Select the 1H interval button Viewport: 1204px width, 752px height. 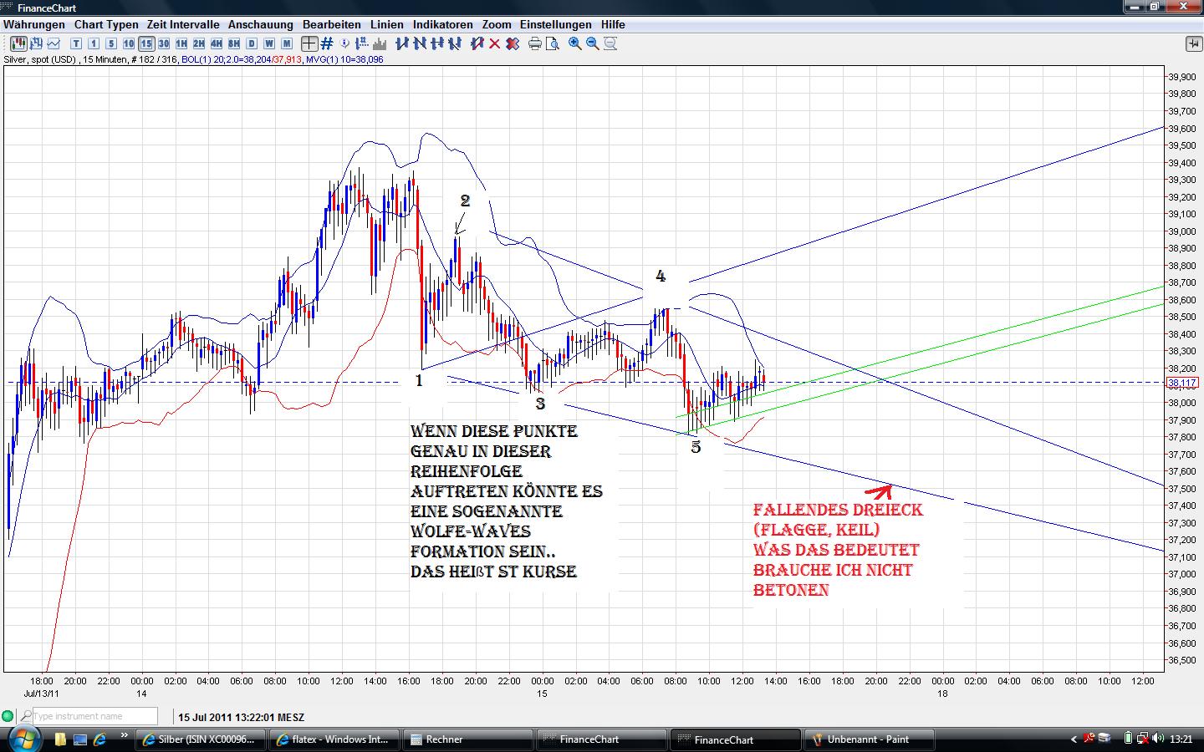pos(181,43)
